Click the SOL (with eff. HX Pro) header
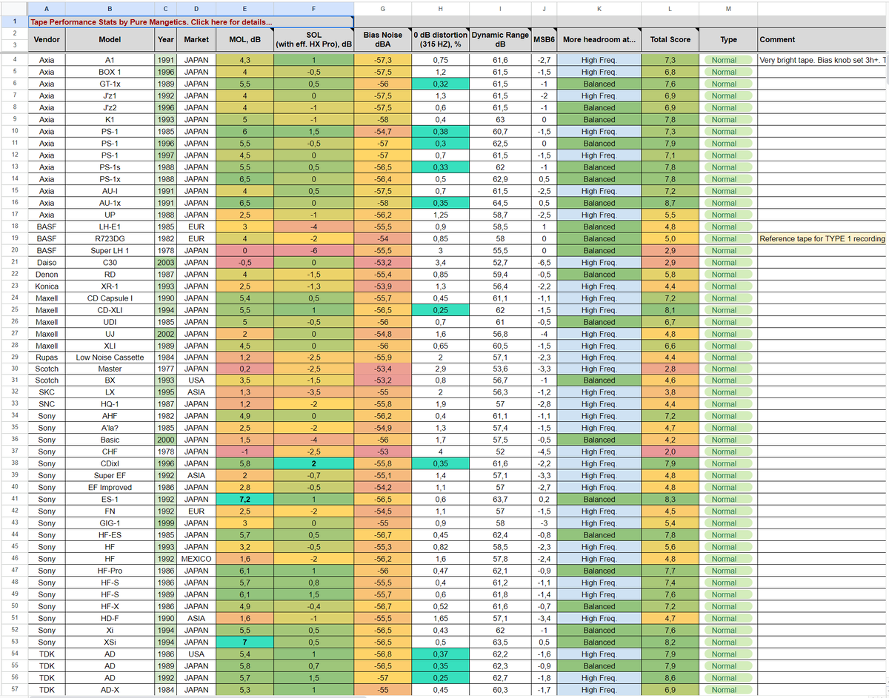Viewport: 889px width, 698px height. (x=313, y=40)
